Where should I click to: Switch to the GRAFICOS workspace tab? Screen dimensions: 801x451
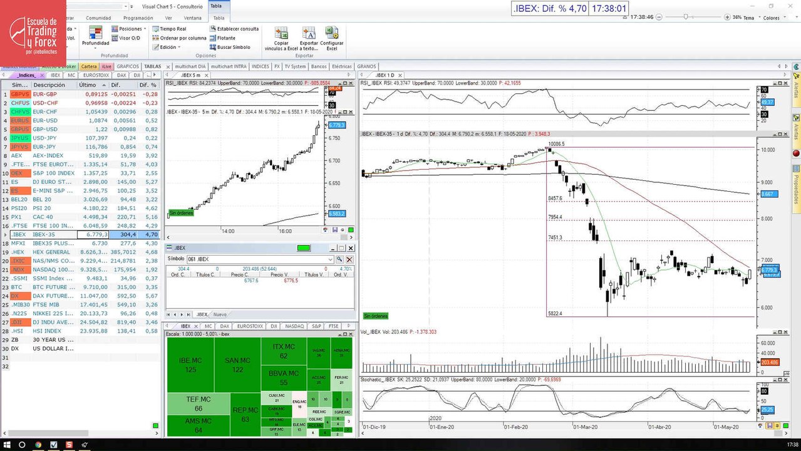[x=128, y=66]
